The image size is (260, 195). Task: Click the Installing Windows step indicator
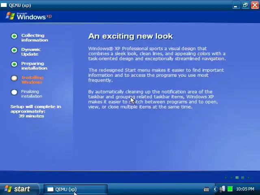(x=14, y=78)
